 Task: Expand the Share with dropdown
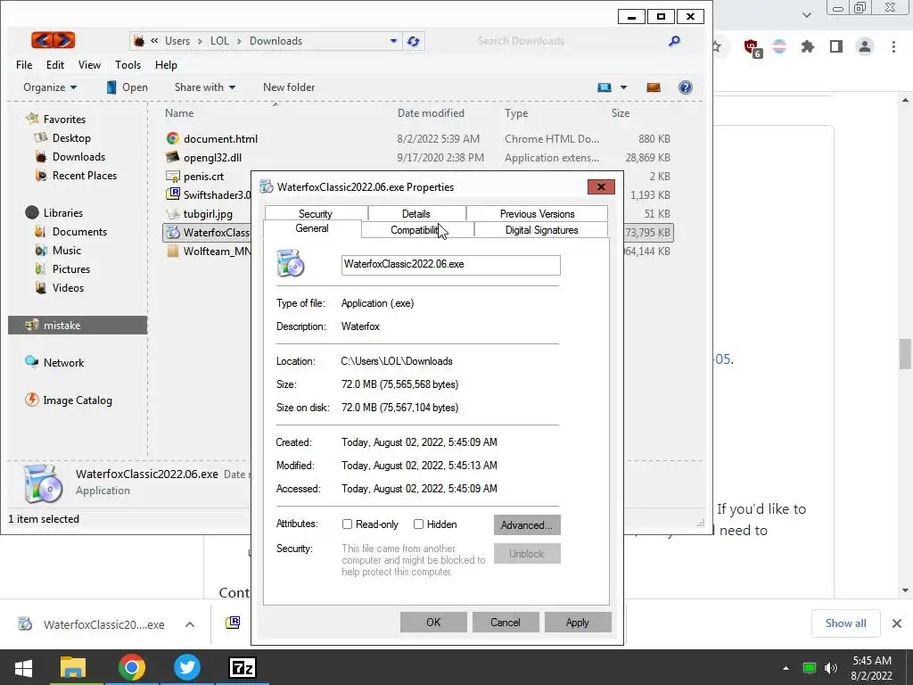pyautogui.click(x=205, y=87)
